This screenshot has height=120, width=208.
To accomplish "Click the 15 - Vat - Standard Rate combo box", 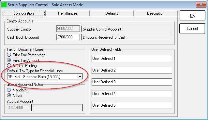I will point(45,77).
